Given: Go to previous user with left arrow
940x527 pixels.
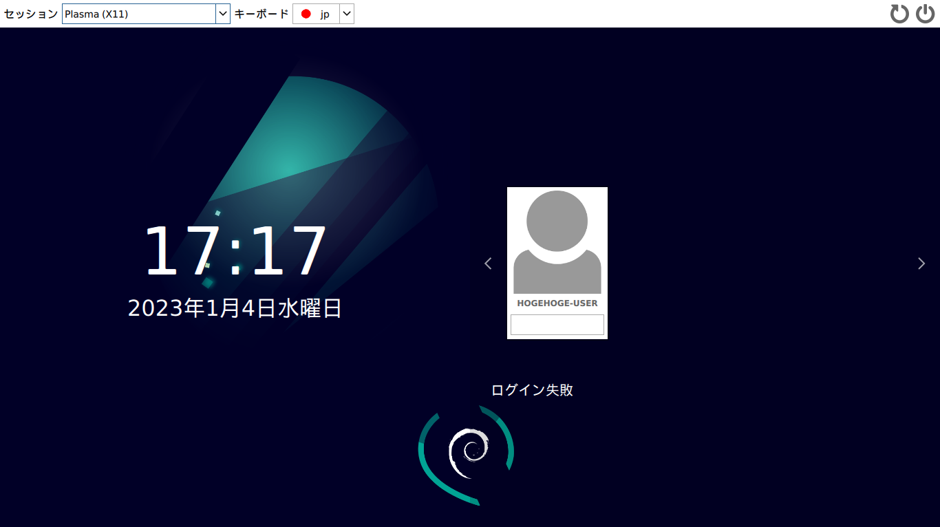Looking at the screenshot, I should tap(488, 263).
